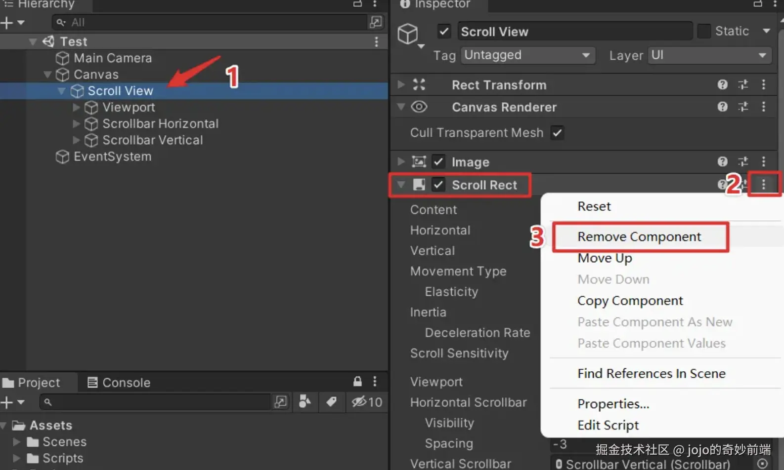Open Rect Transform preset icon

point(743,84)
